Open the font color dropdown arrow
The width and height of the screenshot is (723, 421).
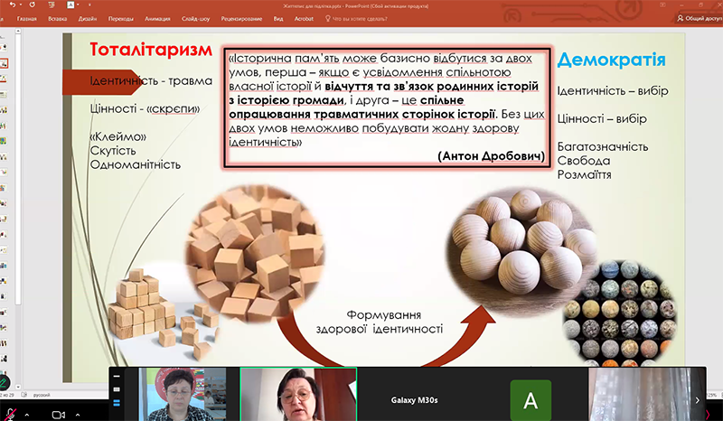[x=78, y=5]
